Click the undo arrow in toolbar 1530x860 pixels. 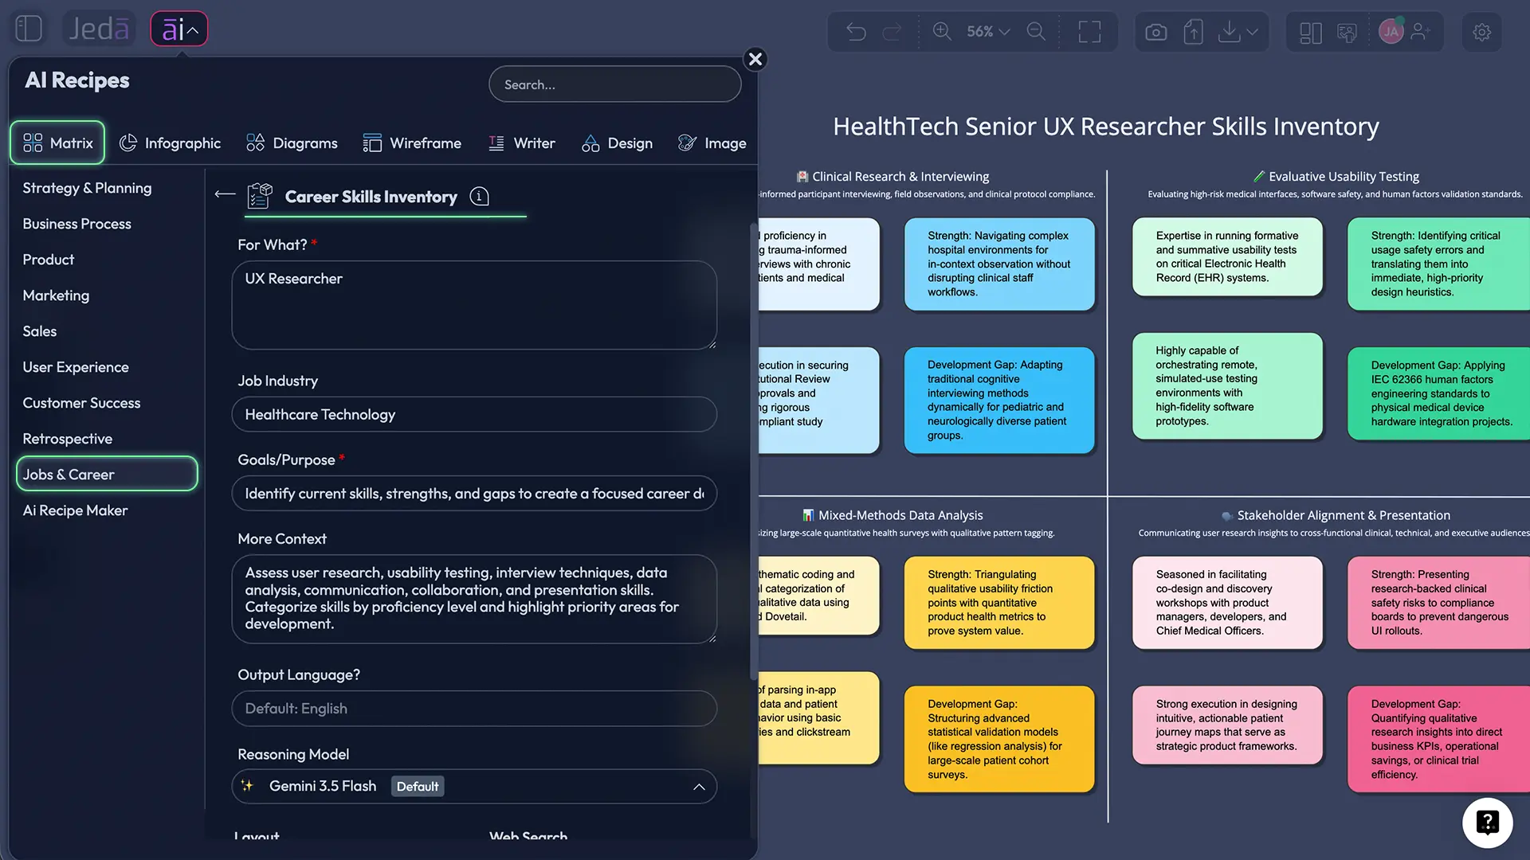tap(856, 32)
